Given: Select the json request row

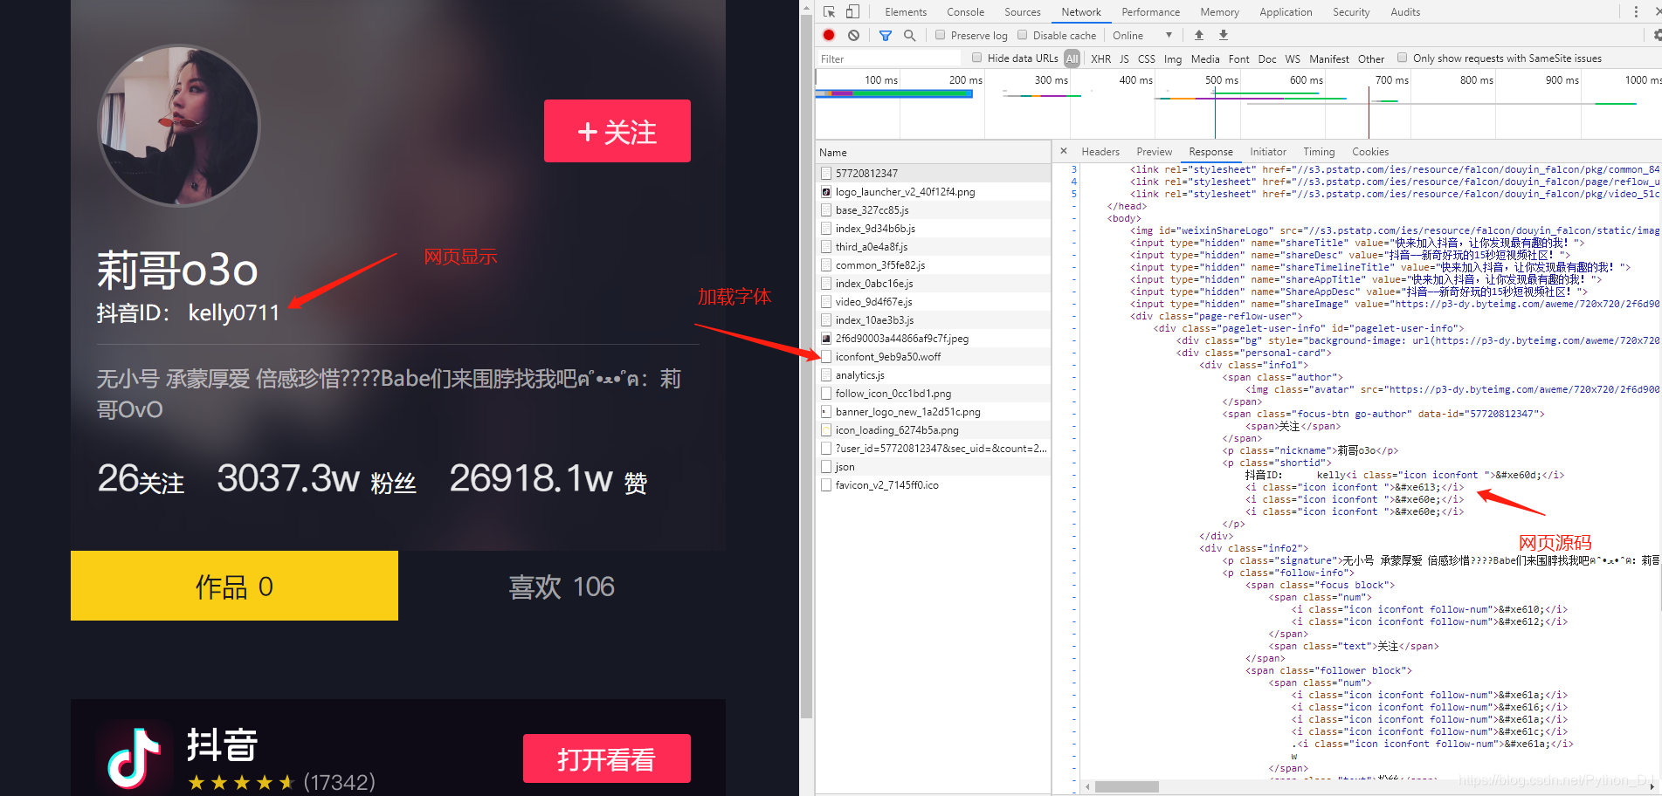Looking at the screenshot, I should (933, 466).
